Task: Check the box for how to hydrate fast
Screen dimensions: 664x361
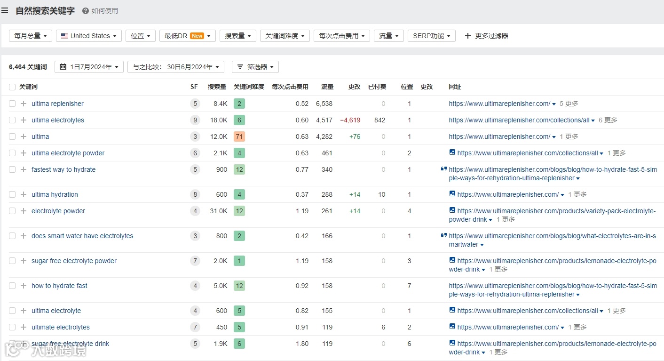Action: (12, 286)
